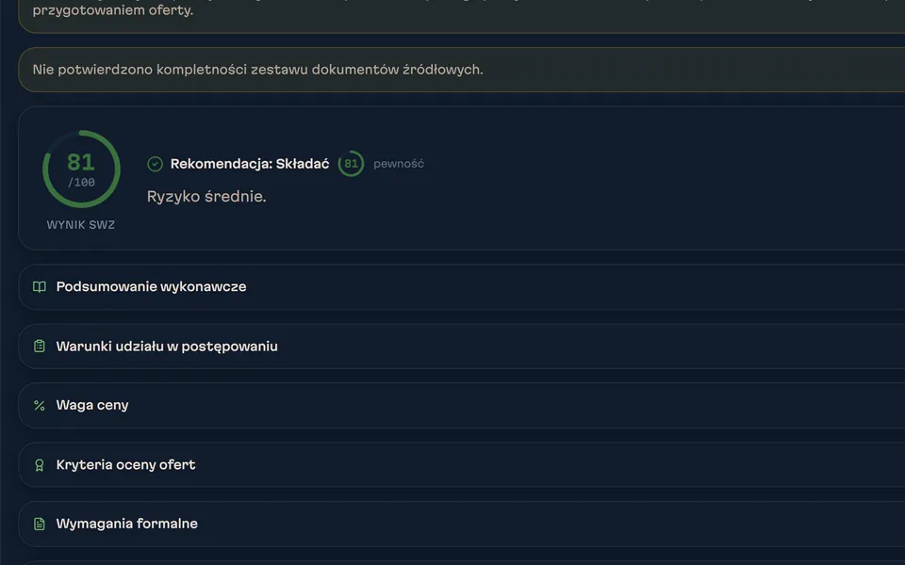This screenshot has width=905, height=565.
Task: Expand the Warunki udziału w postępowaniu section
Action: pos(462,346)
